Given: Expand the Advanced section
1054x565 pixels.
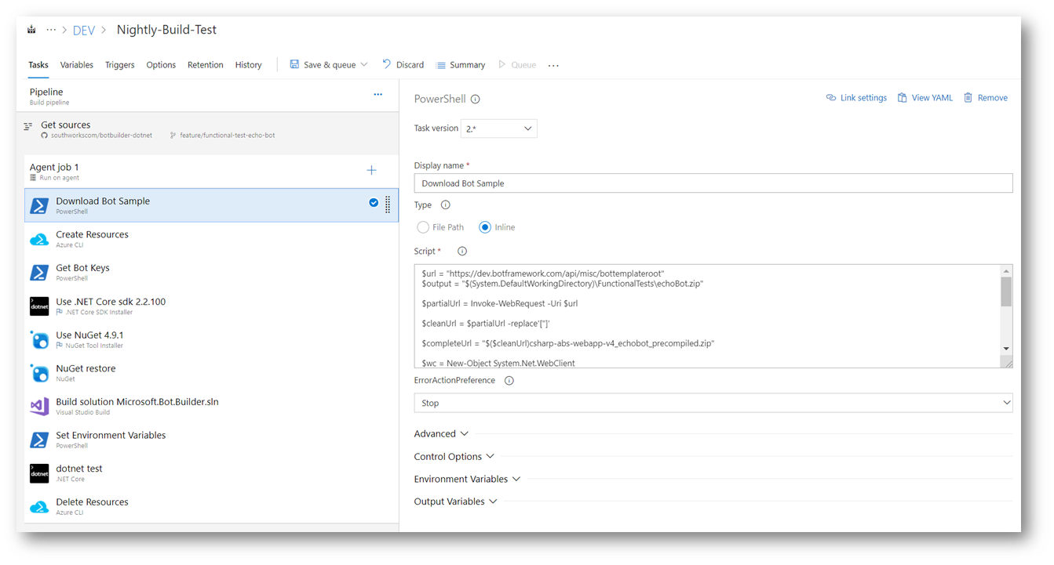Looking at the screenshot, I should pos(441,434).
